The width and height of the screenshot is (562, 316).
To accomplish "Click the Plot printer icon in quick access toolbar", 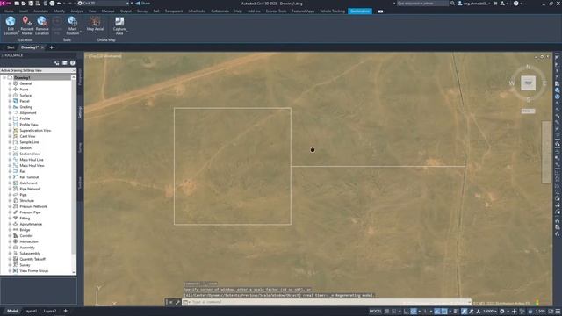I will point(52,4).
